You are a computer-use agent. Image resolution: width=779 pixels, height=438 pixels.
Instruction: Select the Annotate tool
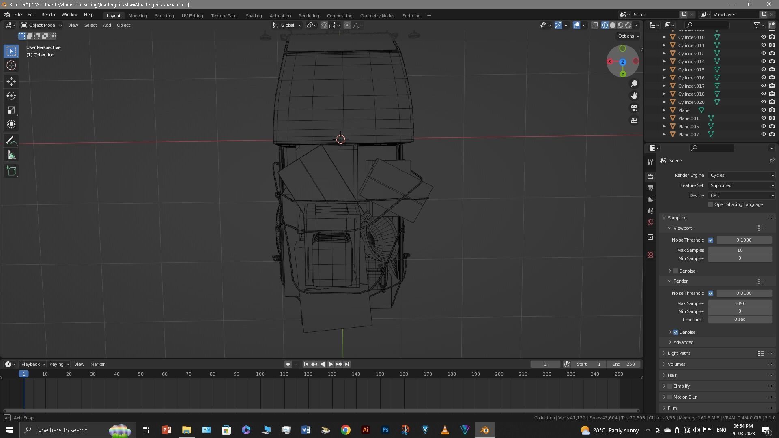[x=11, y=141]
